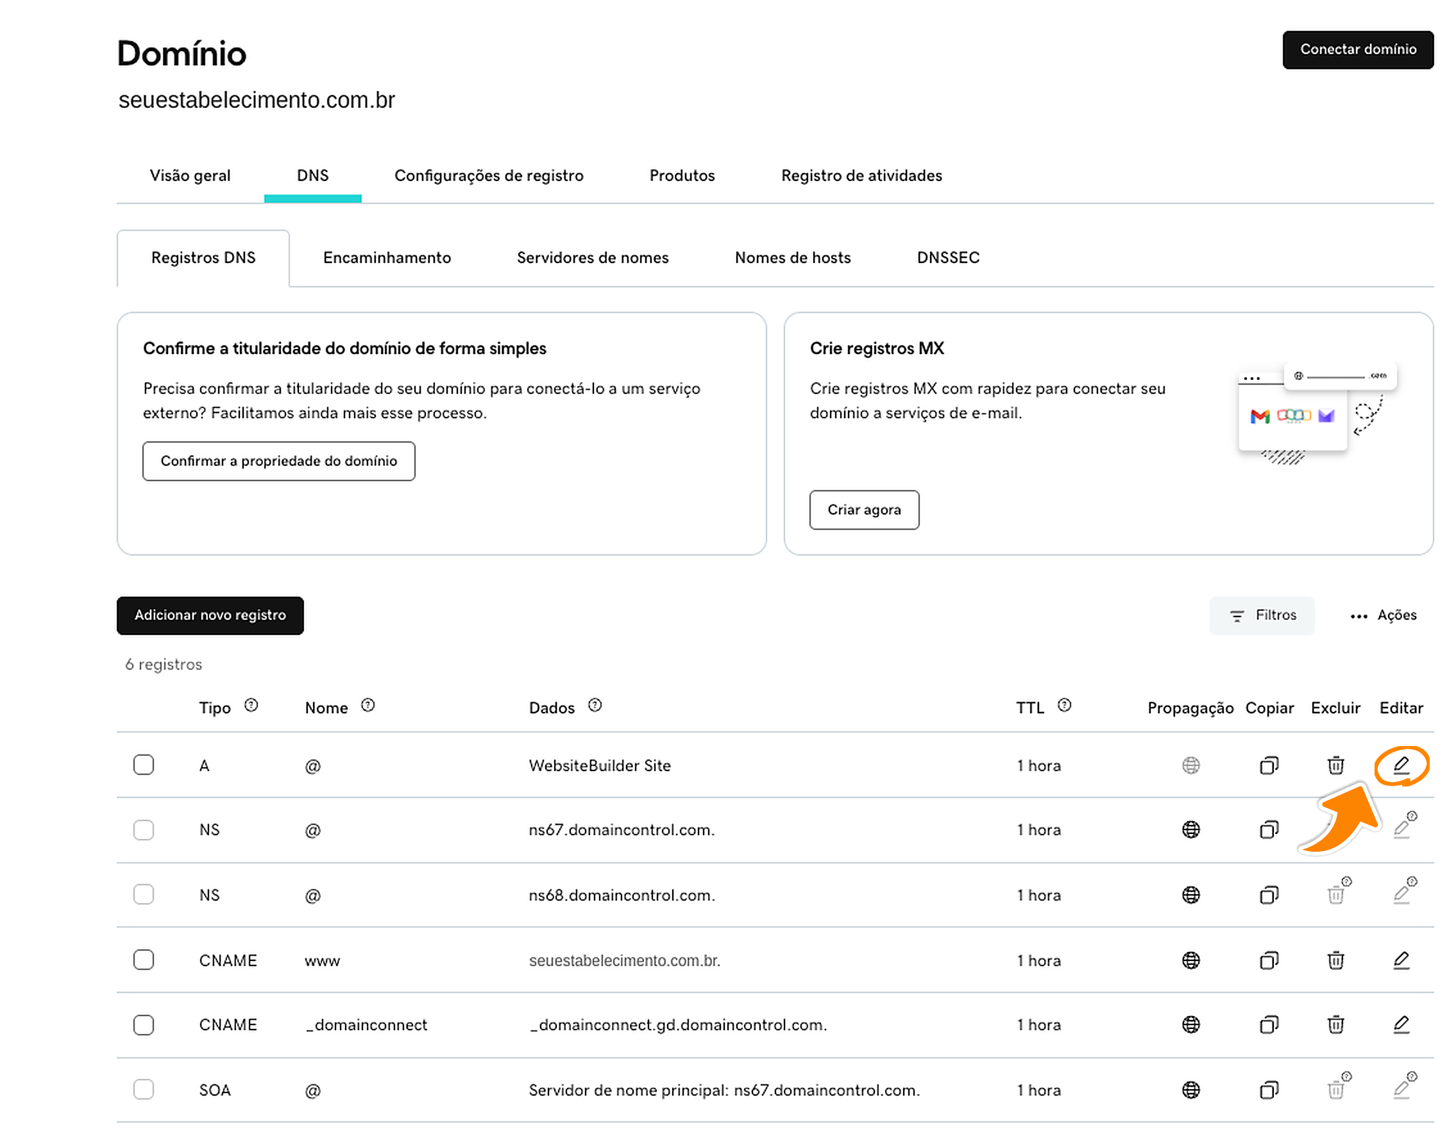Image resolution: width=1456 pixels, height=1138 pixels.
Task: Copy the ns67.domaincontrol.com NS record
Action: tap(1269, 830)
